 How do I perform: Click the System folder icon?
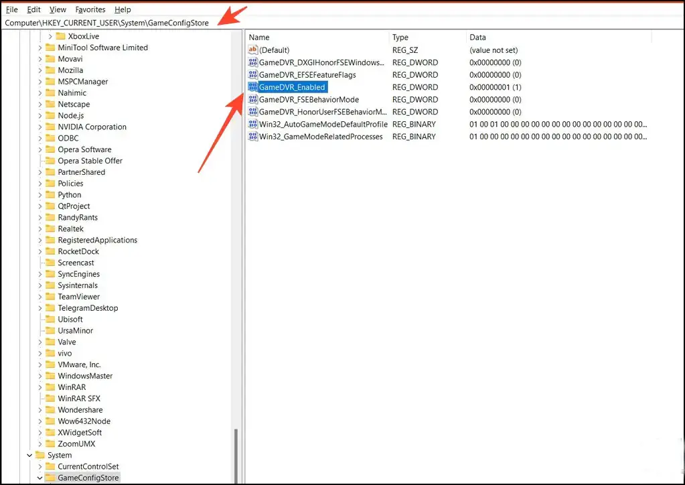40,455
